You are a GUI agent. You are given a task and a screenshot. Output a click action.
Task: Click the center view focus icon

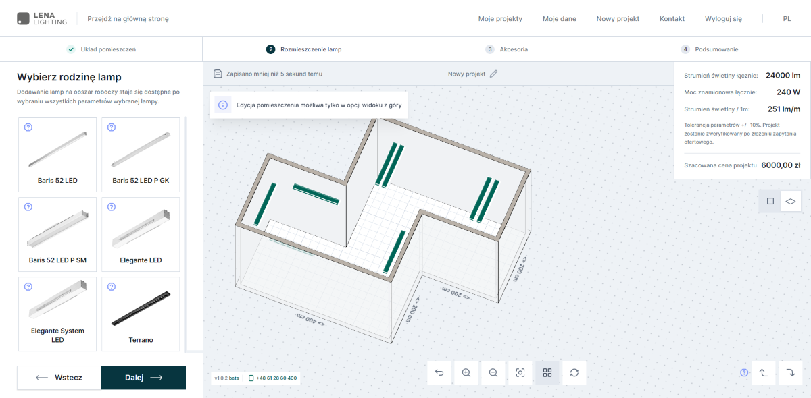520,372
